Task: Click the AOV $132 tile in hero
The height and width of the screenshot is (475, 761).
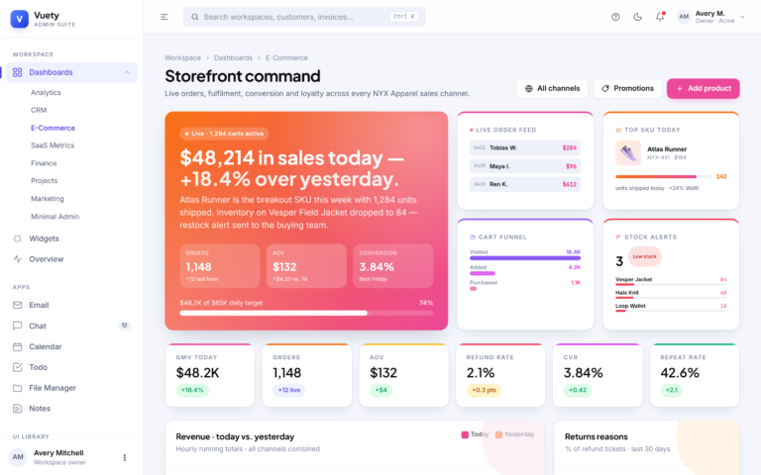Action: (306, 266)
